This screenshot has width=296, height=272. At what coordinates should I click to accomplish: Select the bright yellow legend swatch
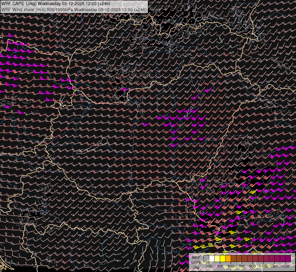(x=223, y=259)
